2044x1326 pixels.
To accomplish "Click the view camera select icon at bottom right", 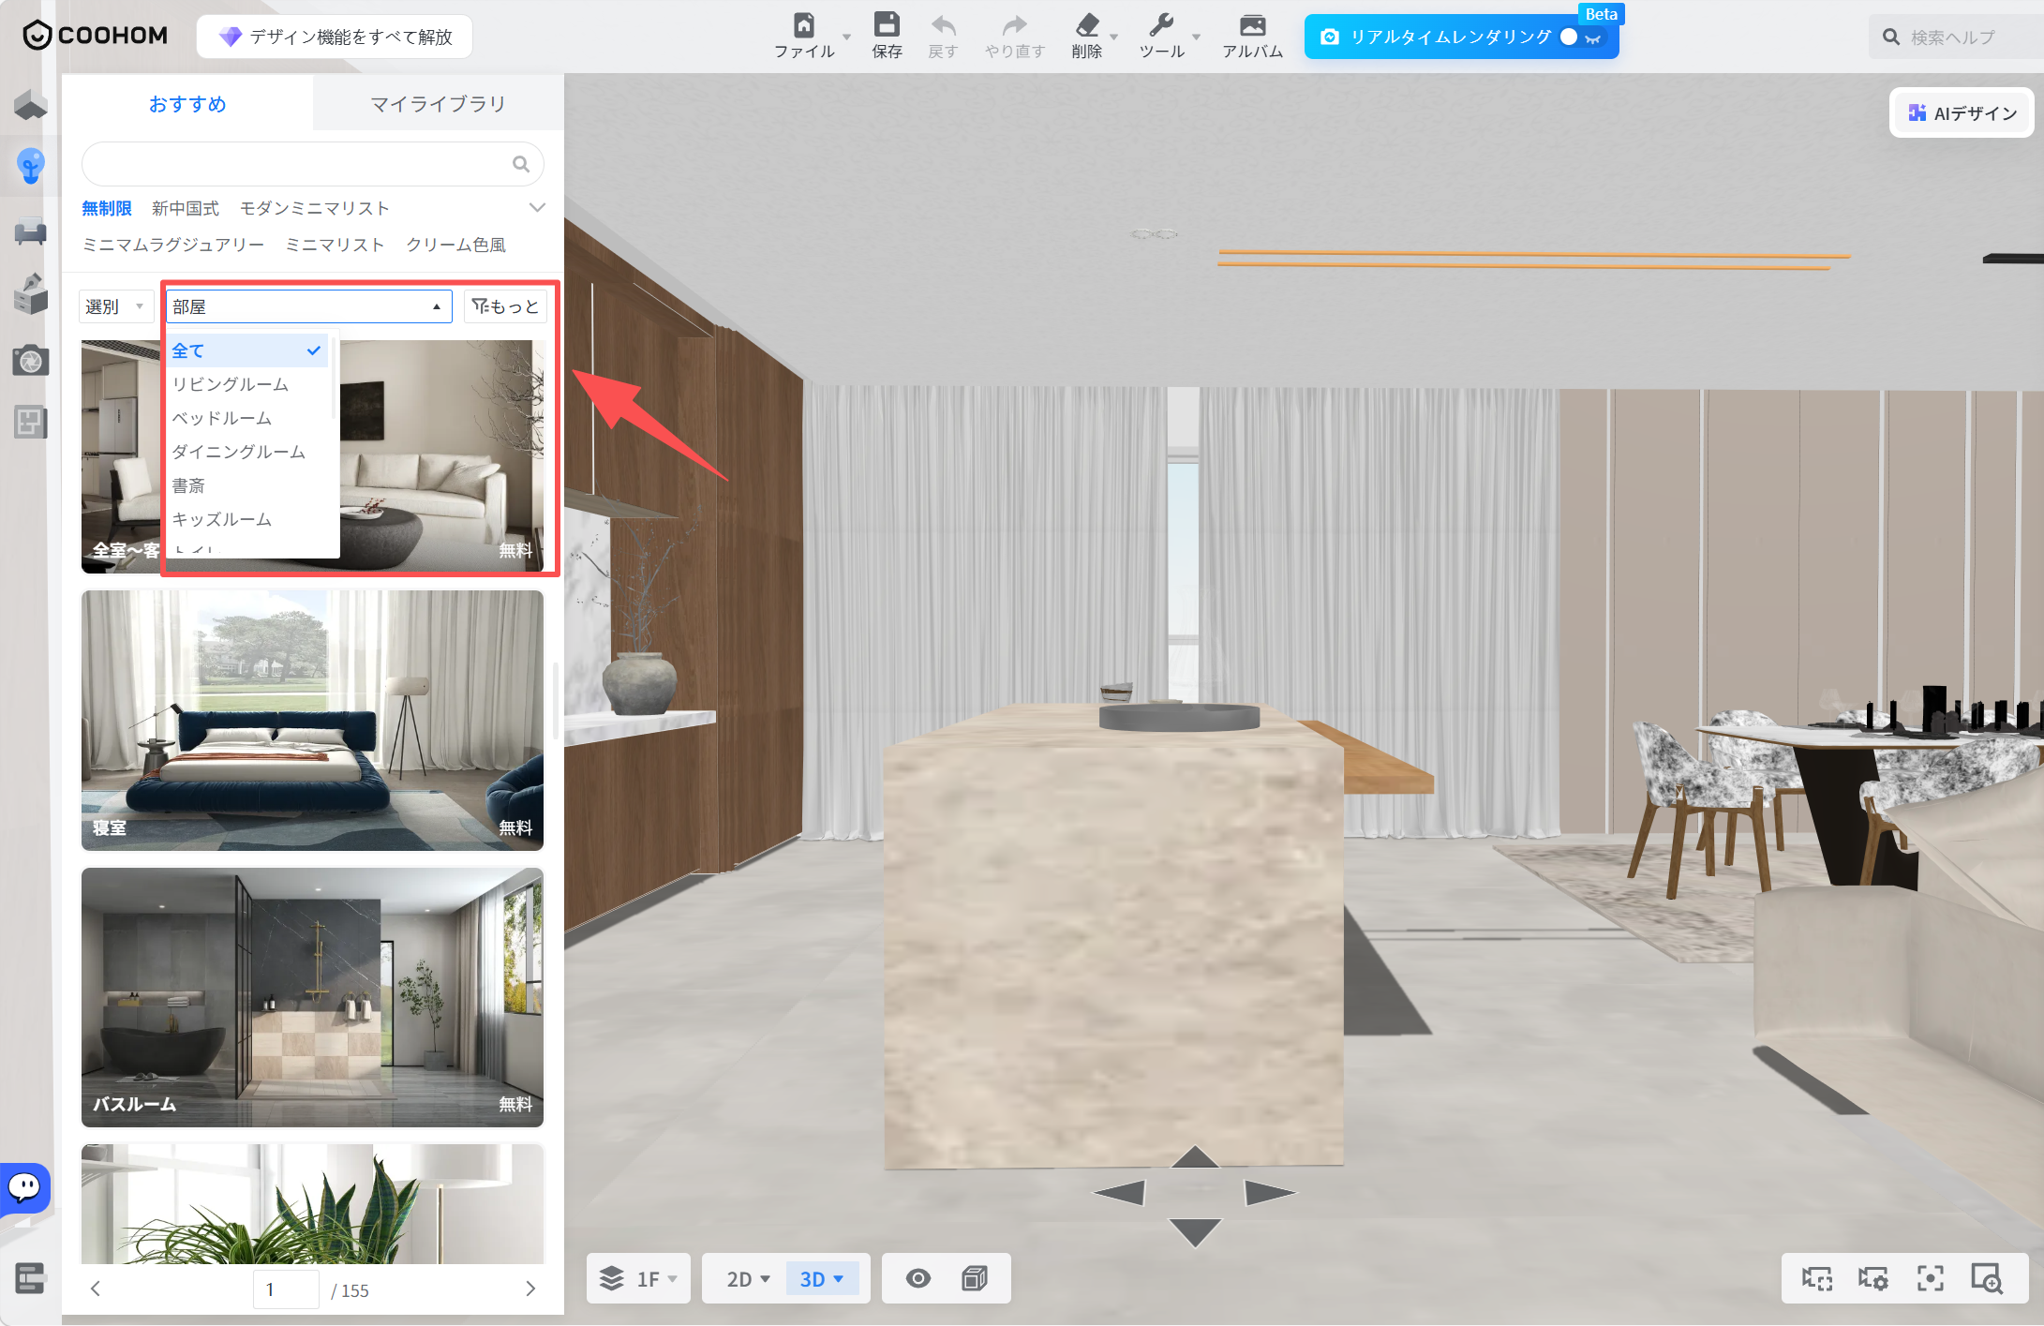I will click(1817, 1278).
